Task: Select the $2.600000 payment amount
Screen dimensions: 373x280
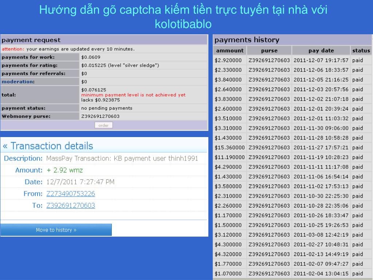Action: [228, 109]
